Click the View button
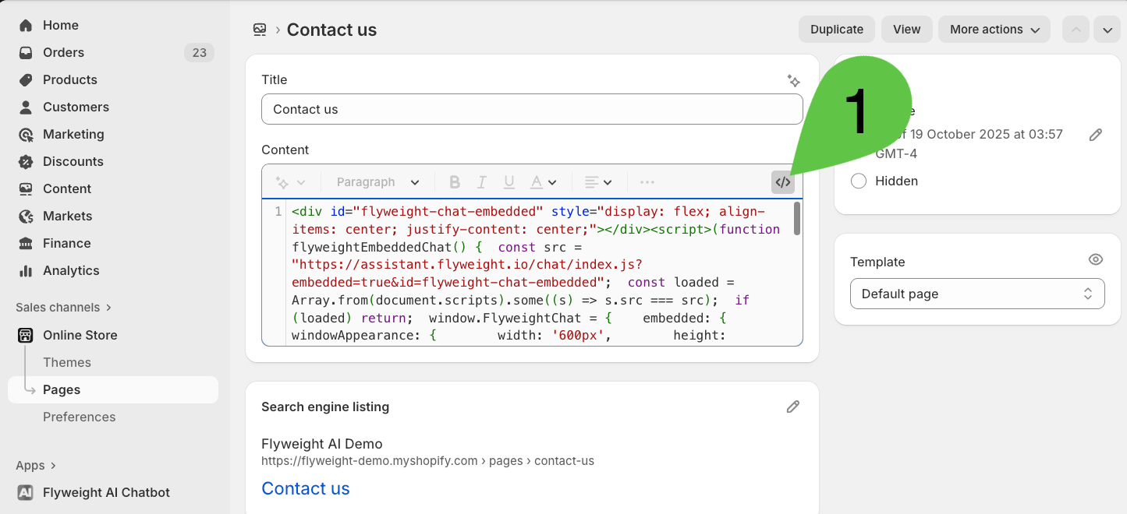The image size is (1127, 514). point(906,30)
